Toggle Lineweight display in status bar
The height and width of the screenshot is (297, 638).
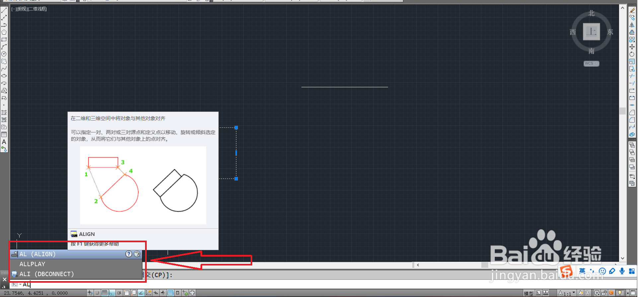click(163, 293)
